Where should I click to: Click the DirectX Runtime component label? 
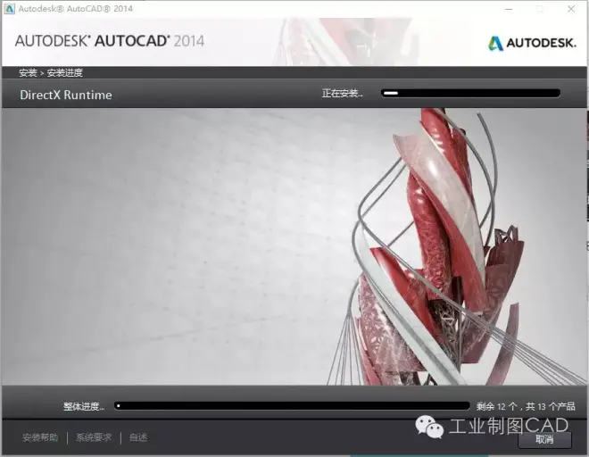point(66,95)
